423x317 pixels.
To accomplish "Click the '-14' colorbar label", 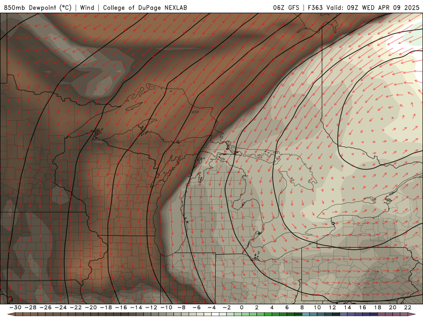I will coord(136,307).
